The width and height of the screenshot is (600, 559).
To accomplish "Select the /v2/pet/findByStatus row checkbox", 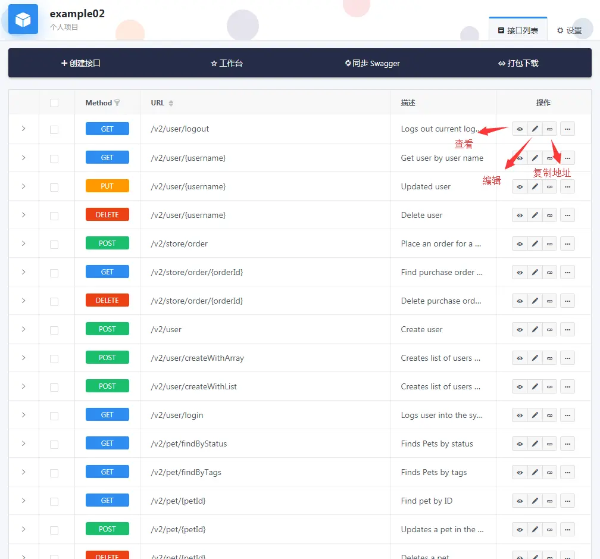I will click(x=54, y=444).
